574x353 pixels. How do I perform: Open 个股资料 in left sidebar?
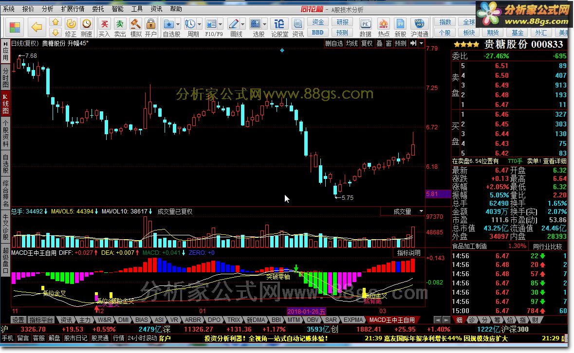coord(5,133)
